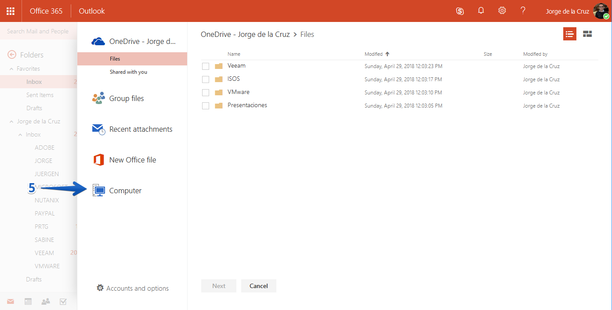Open the notifications bell
Image resolution: width=612 pixels, height=310 pixels.
point(481,11)
